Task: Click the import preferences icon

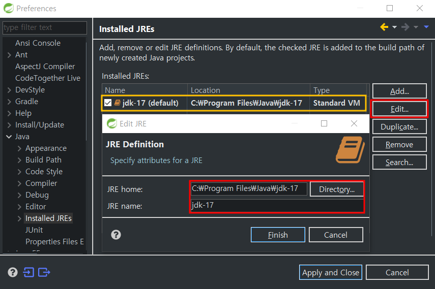Action: 28,272
